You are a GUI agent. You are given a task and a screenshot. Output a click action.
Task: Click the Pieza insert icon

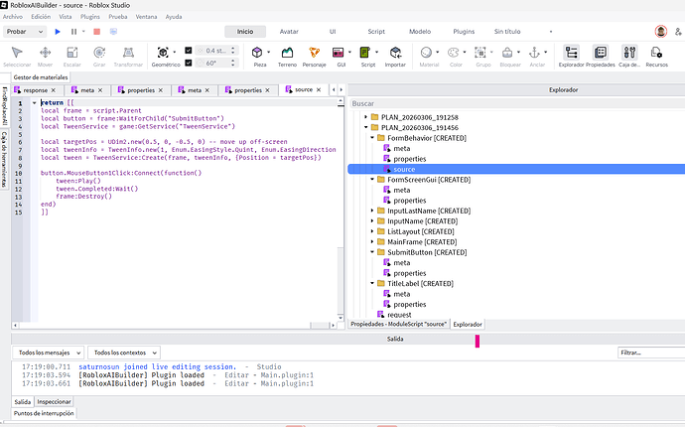(258, 53)
